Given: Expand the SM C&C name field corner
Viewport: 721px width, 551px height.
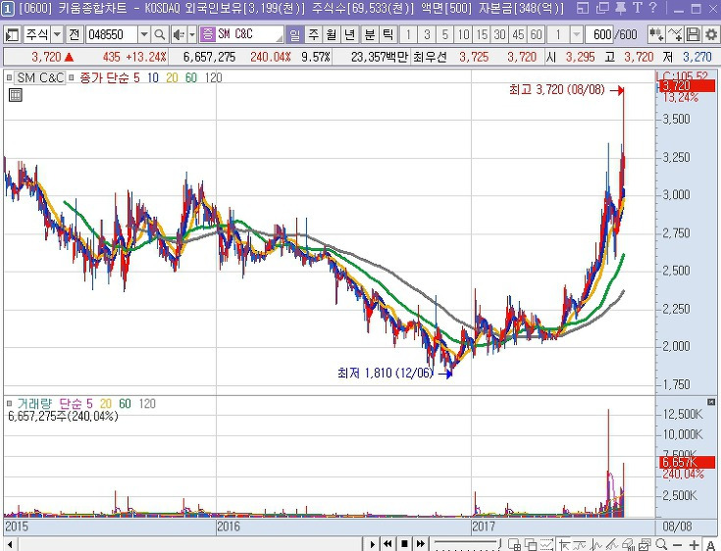Looking at the screenshot, I should coord(280,38).
